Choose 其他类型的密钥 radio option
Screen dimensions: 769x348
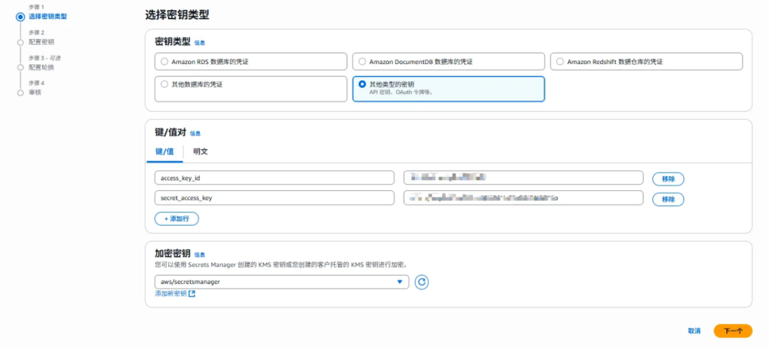(449, 89)
